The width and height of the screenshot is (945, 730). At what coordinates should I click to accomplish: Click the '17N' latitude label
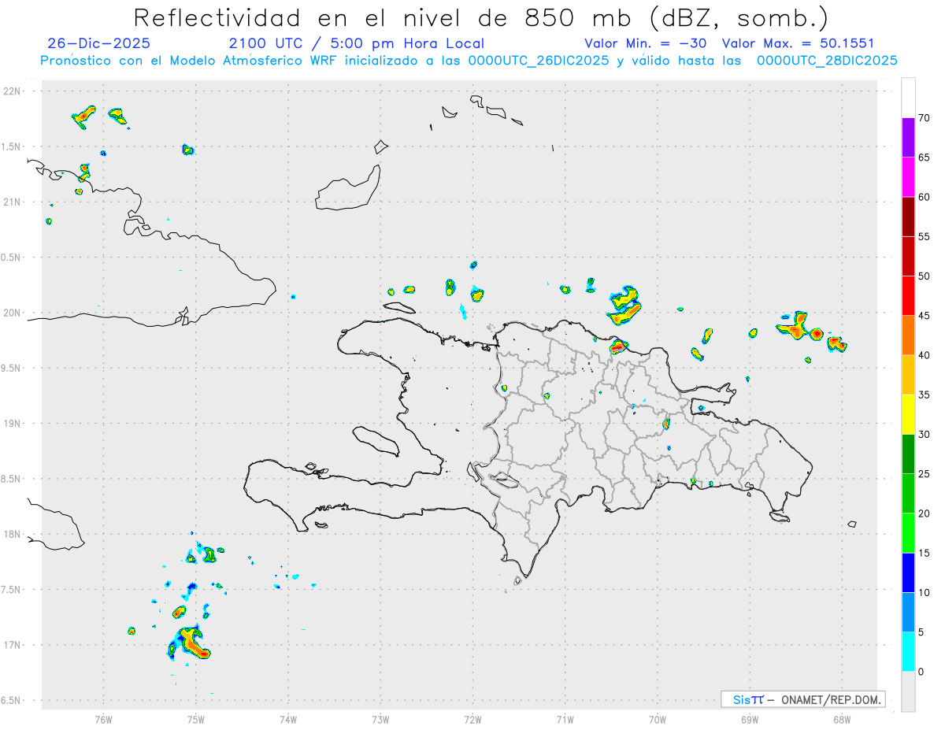(x=13, y=645)
